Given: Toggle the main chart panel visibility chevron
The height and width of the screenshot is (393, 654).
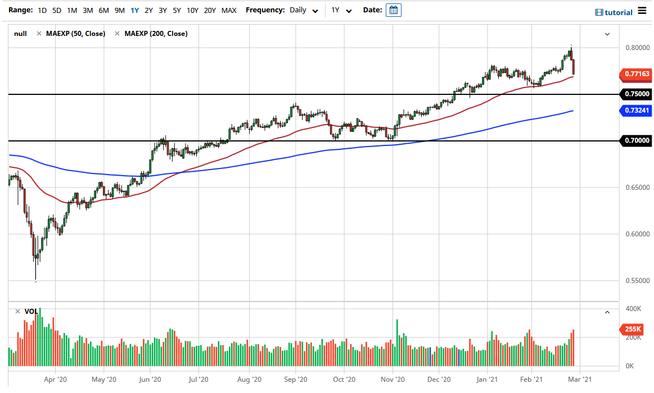Looking at the screenshot, I should pyautogui.click(x=607, y=34).
